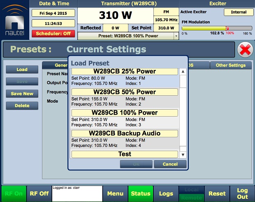255x202 pixels.
Task: Click the Nautel logo
Action: [15, 20]
